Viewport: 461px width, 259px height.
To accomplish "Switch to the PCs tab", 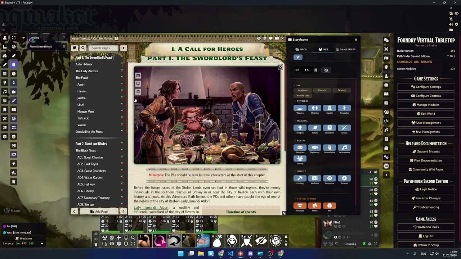I will tap(323, 50).
